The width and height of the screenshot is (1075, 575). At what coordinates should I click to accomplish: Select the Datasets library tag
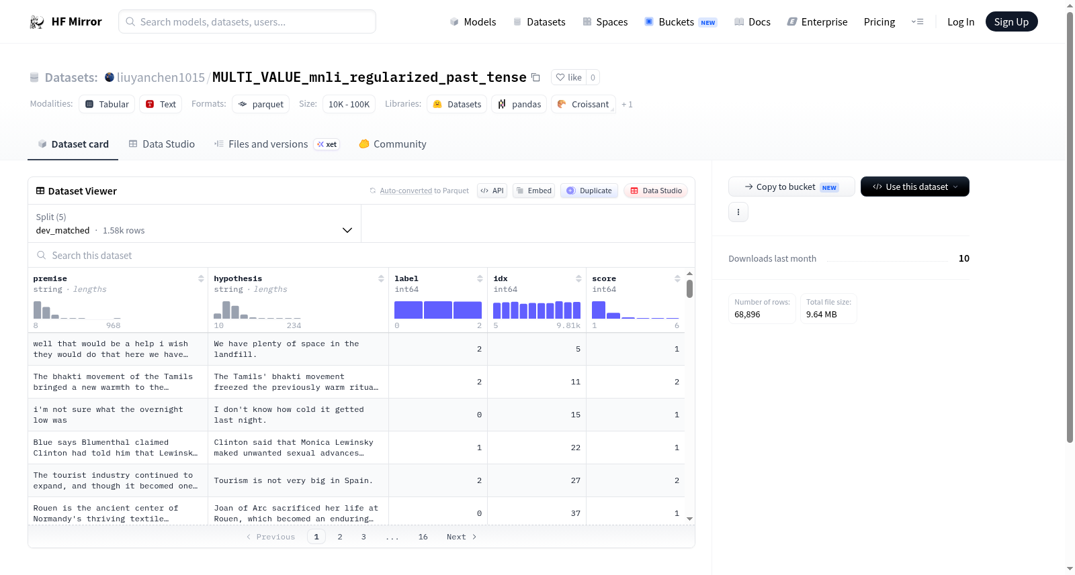[457, 104]
